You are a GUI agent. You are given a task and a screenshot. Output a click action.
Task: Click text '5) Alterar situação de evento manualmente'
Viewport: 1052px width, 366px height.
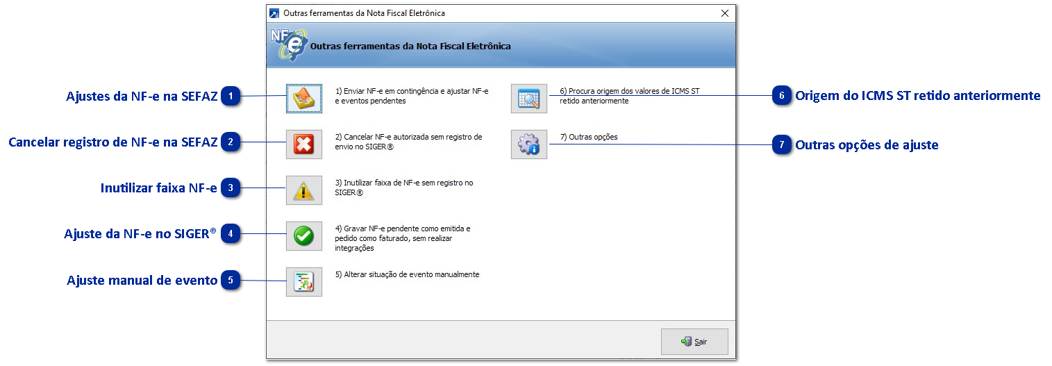408,274
